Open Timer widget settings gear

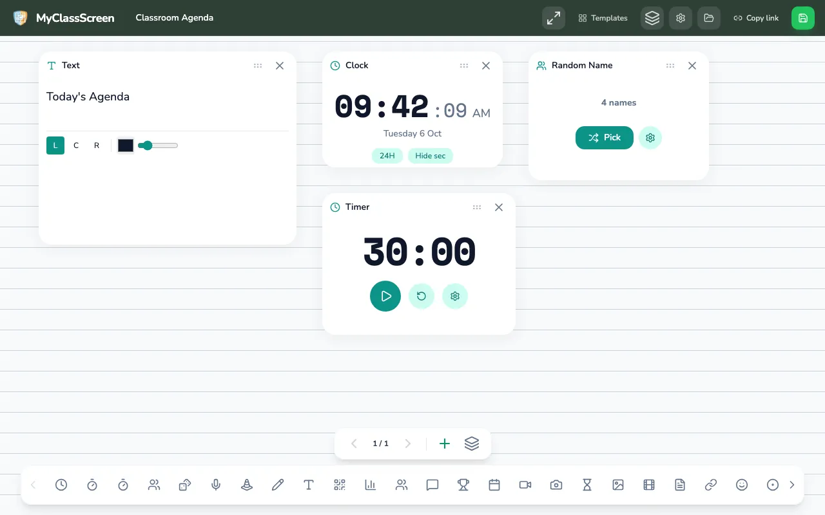pos(455,296)
